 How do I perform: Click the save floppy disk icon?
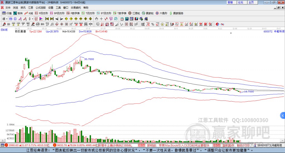click(x=136, y=19)
